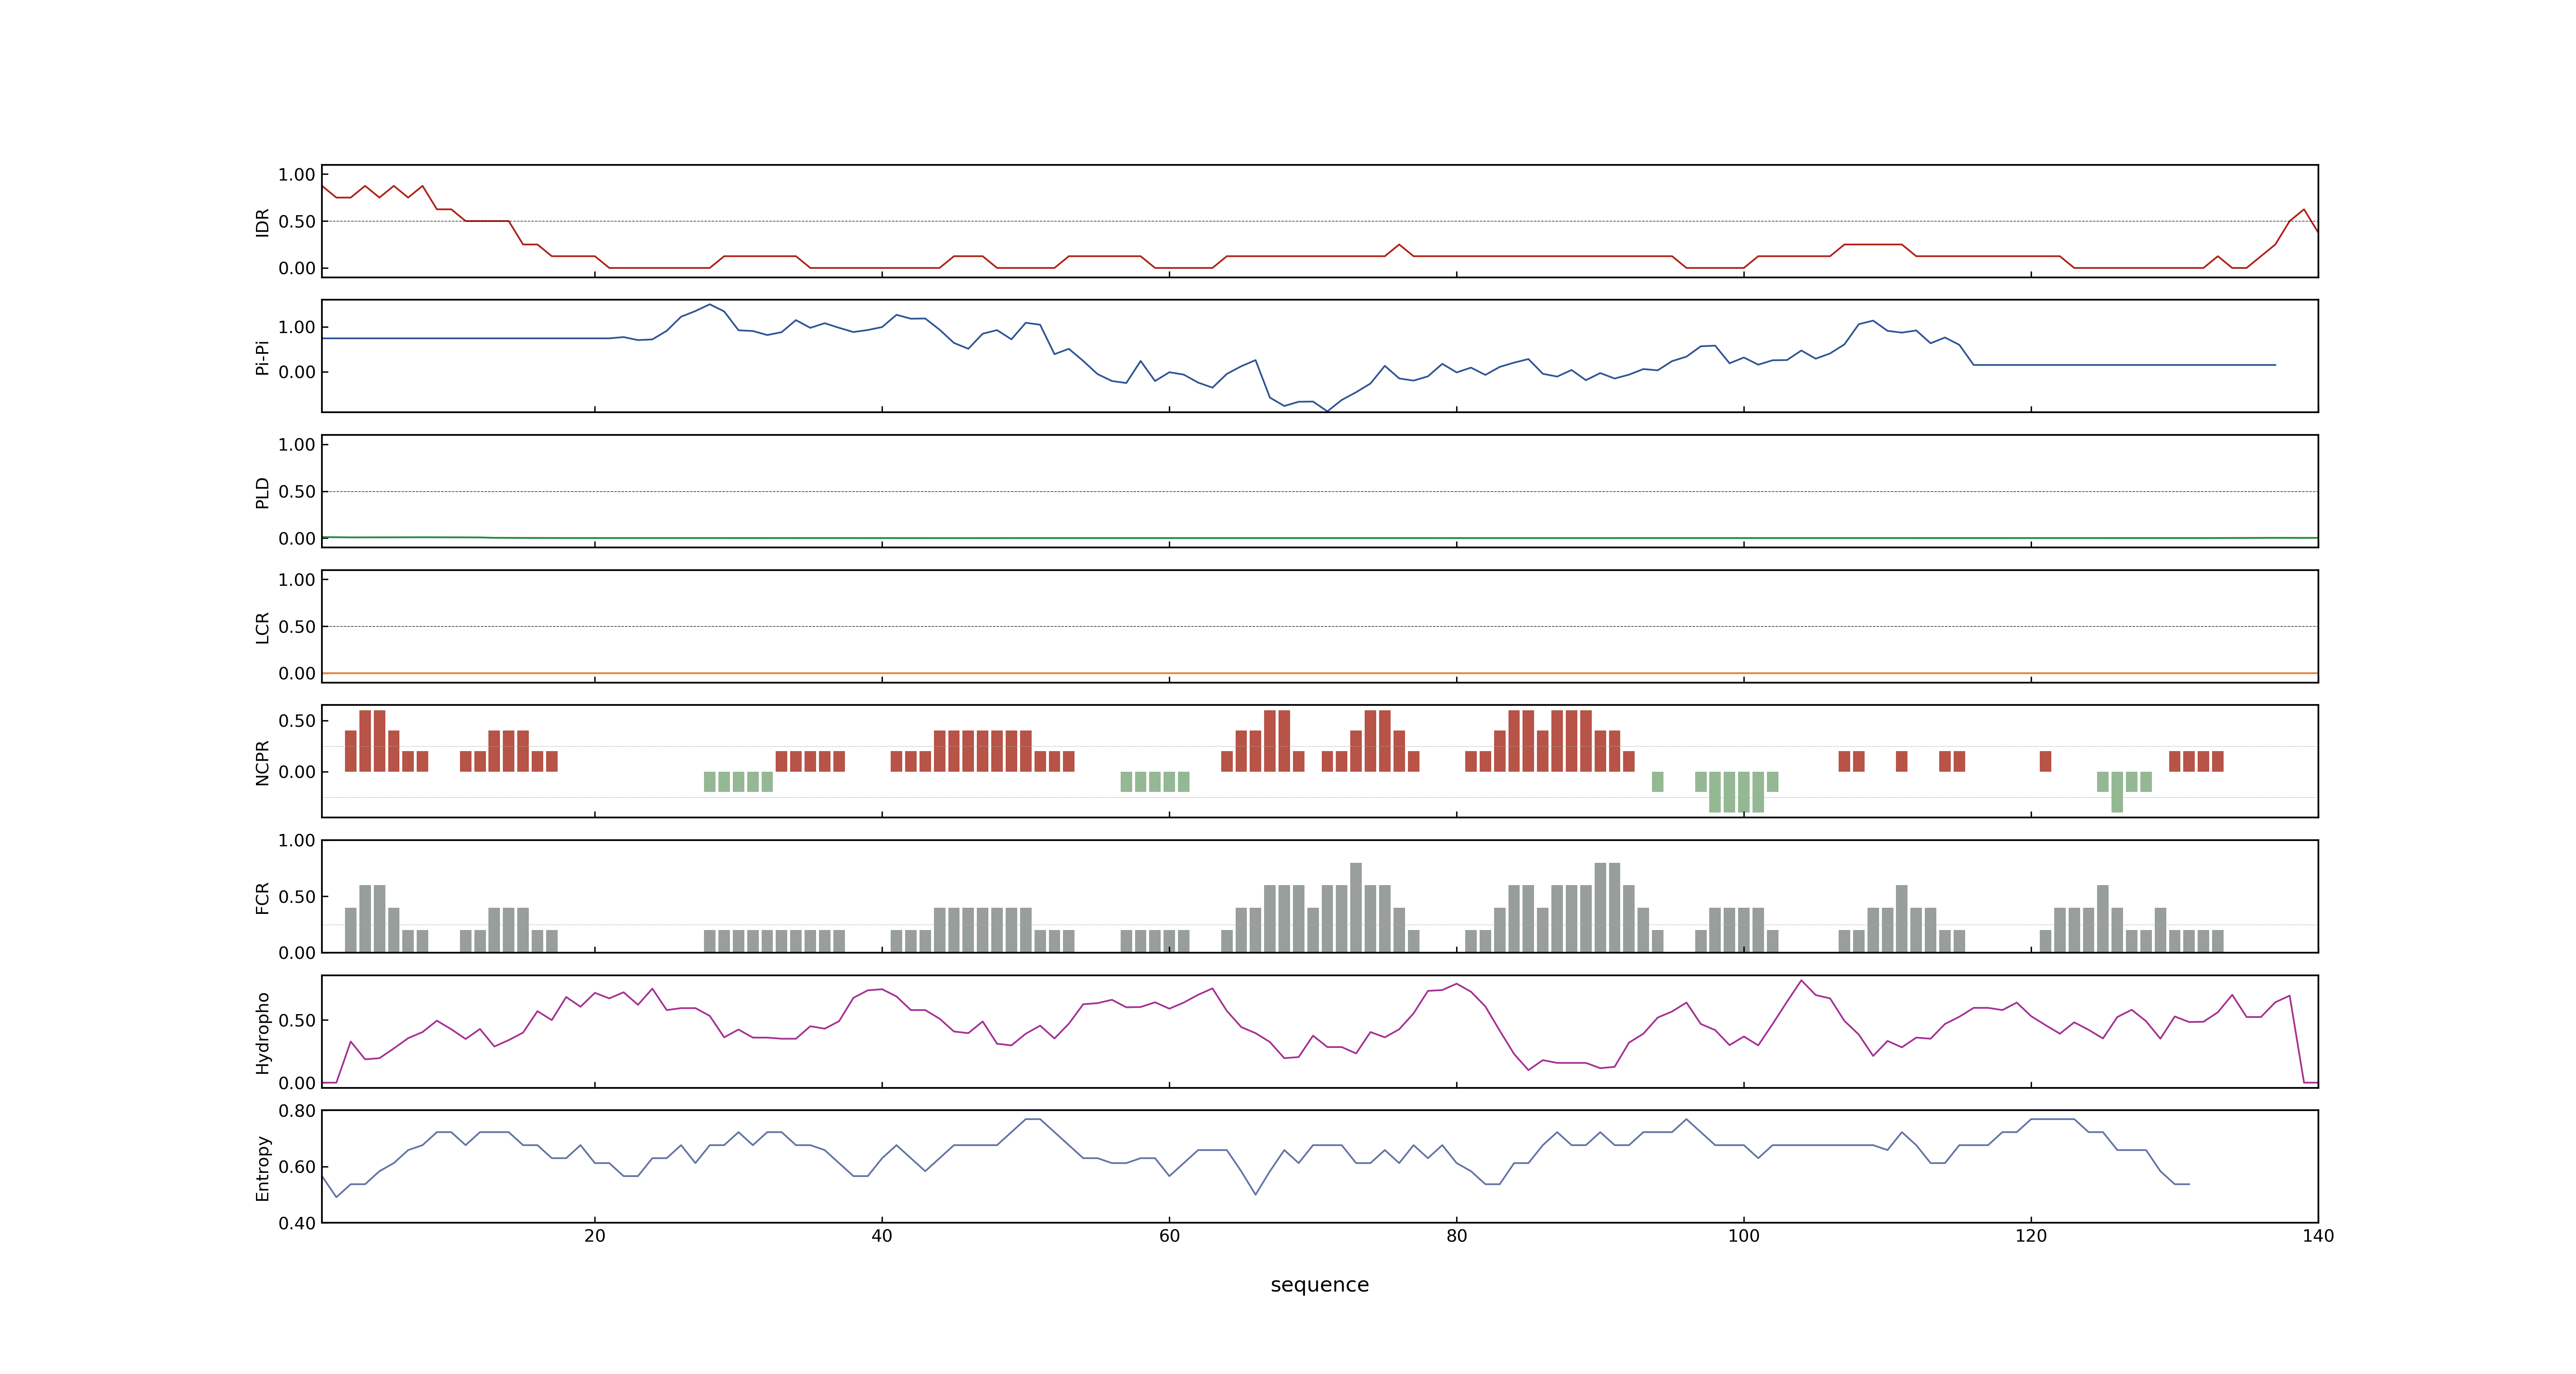Click the green NCPR bar near position 94

tap(1658, 782)
